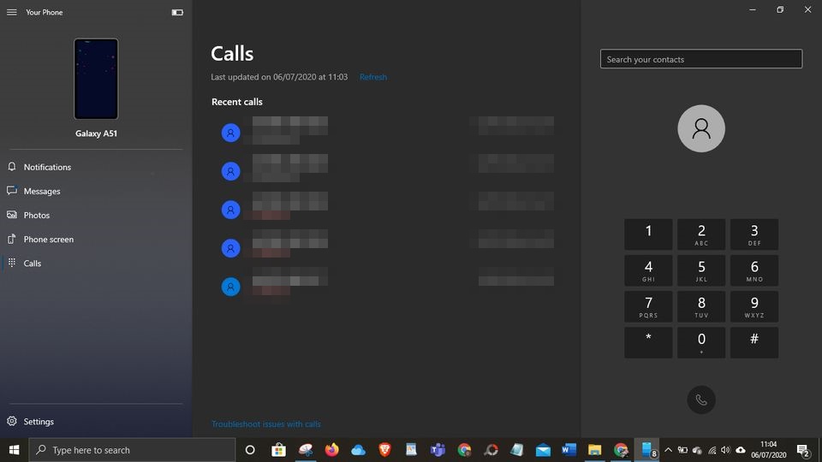Select the first recent call avatar icon
The image size is (822, 462).
230,133
